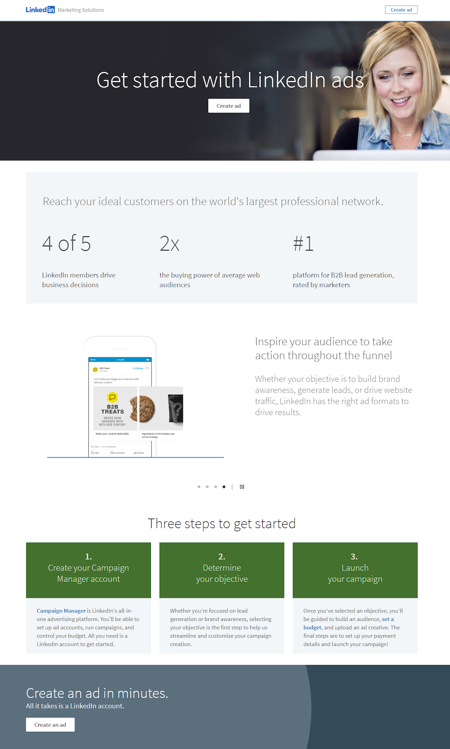Click the phone mockup carousel image
The height and width of the screenshot is (749, 450).
point(135,397)
